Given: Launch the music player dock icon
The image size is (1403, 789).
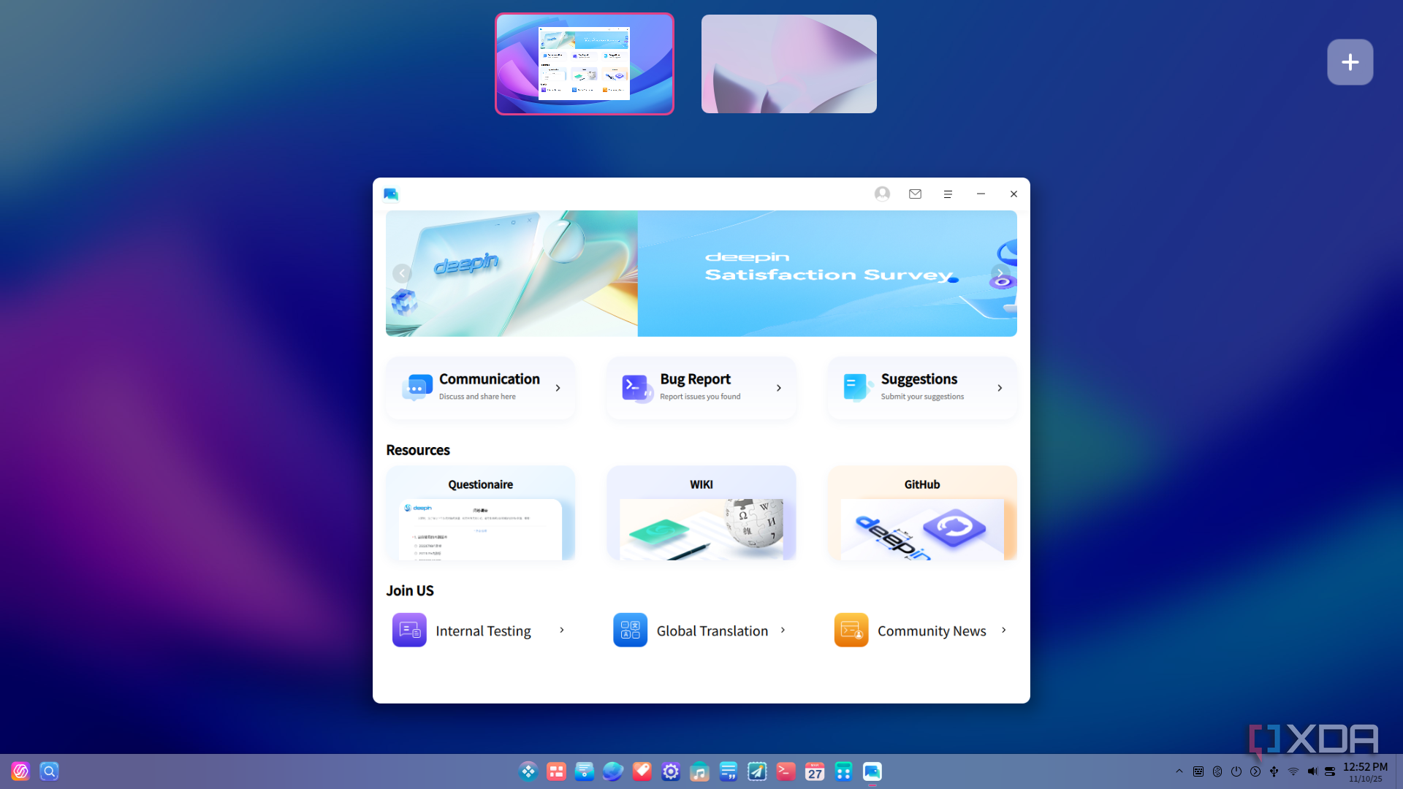Looking at the screenshot, I should tap(699, 771).
